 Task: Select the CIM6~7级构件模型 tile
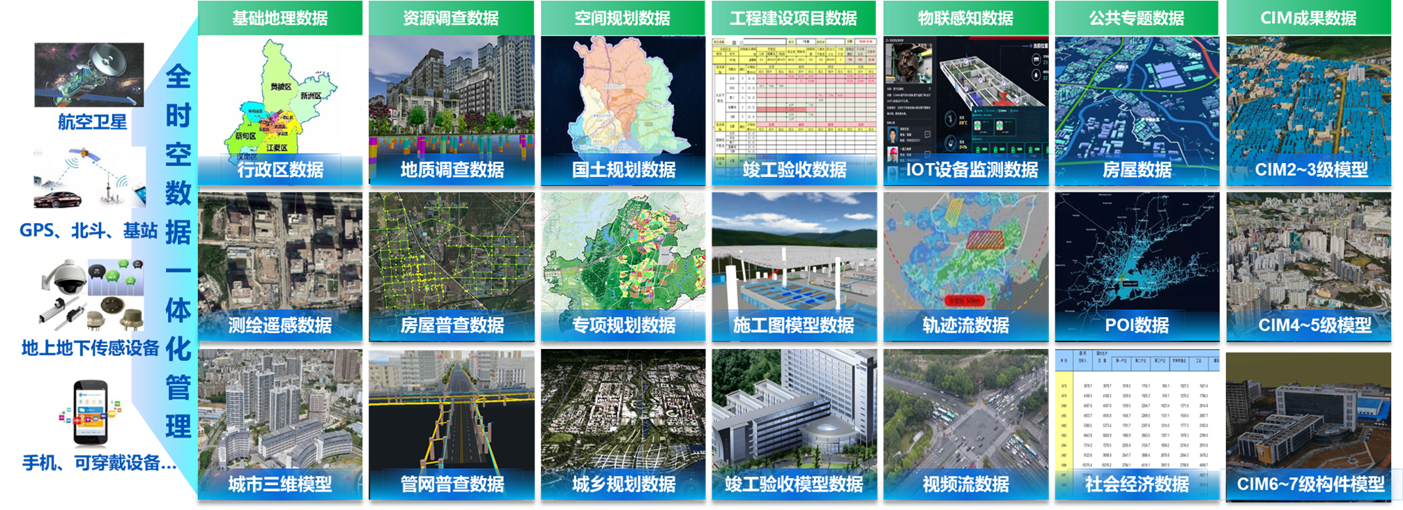1308,425
